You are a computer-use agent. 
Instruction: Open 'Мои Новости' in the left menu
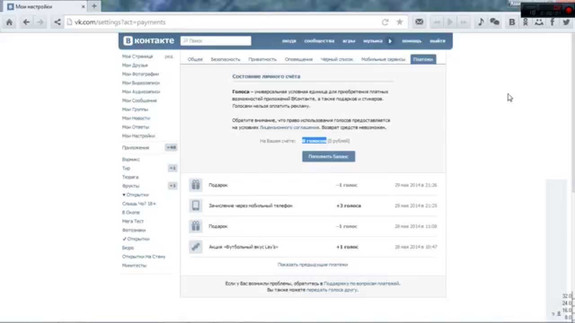[136, 118]
